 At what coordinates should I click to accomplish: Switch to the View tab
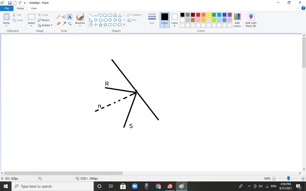pos(34,8)
